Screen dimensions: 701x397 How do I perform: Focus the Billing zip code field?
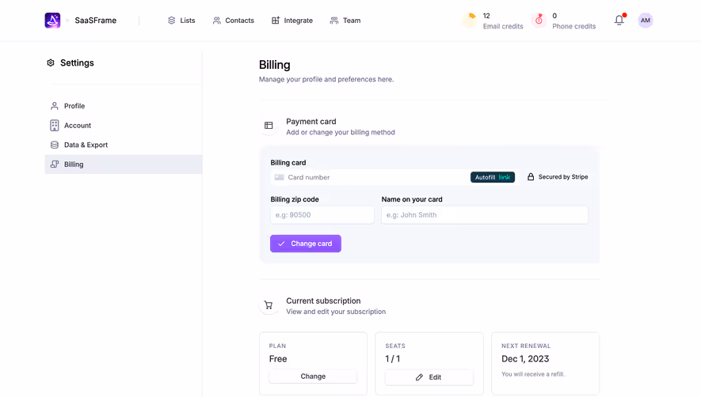(322, 215)
